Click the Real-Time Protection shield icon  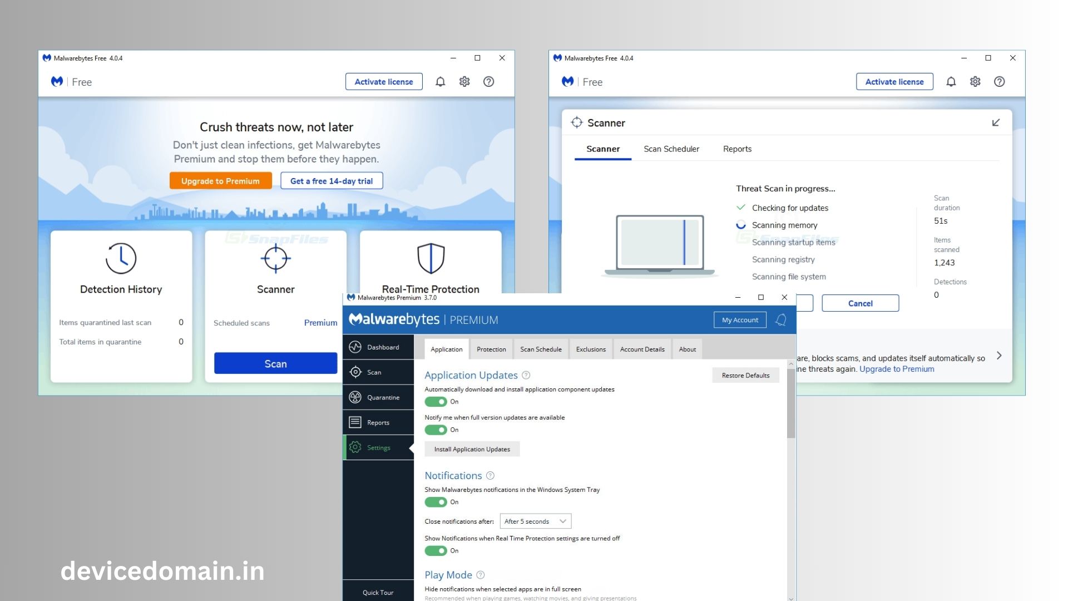click(431, 258)
